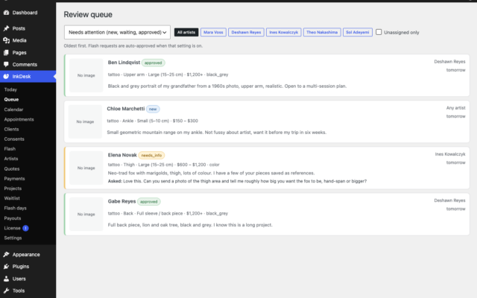Open Waitlist in the sidebar

[12, 198]
